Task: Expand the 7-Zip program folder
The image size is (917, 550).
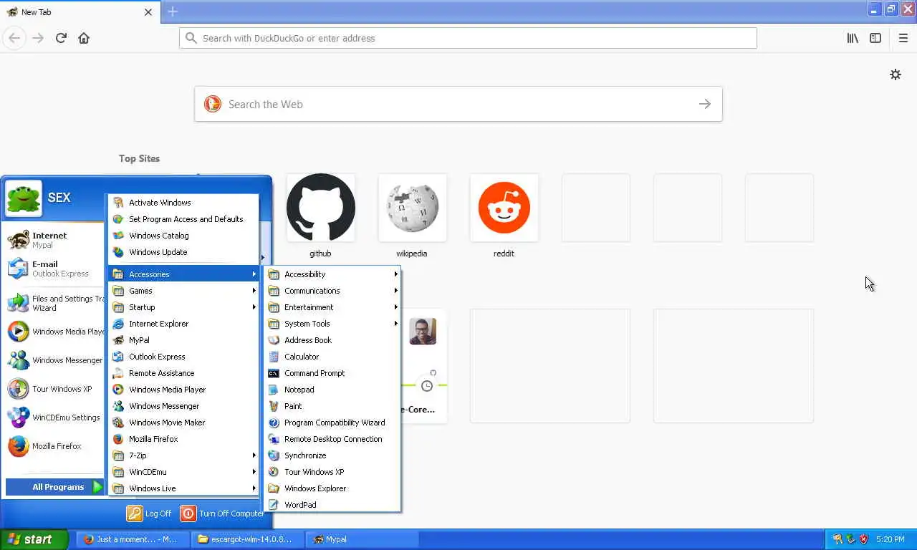Action: pos(183,455)
